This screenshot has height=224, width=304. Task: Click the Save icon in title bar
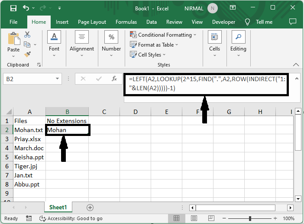coord(13,8)
